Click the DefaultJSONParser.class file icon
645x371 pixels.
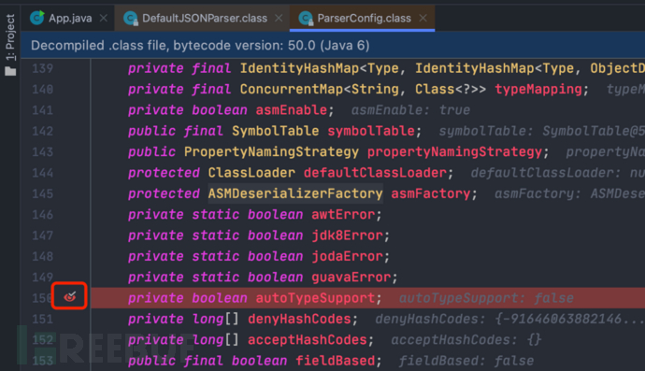tap(130, 18)
